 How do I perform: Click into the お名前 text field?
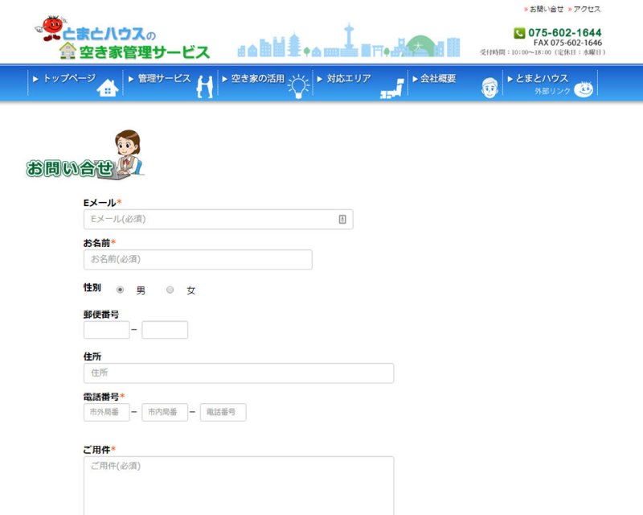[198, 259]
